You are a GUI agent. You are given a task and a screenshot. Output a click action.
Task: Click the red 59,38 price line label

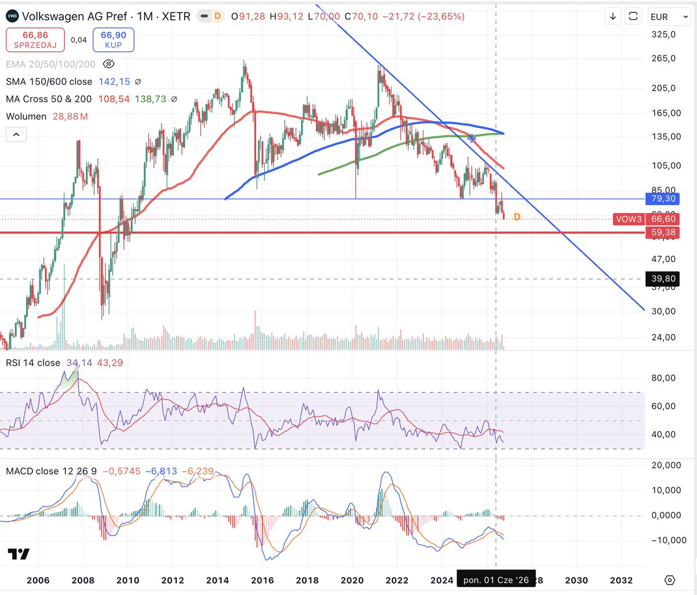coord(663,232)
